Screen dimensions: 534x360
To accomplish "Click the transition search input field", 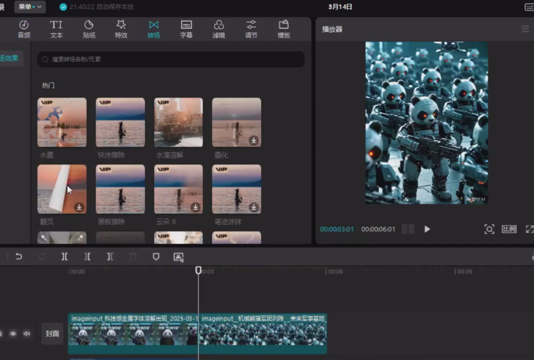I will 171,59.
